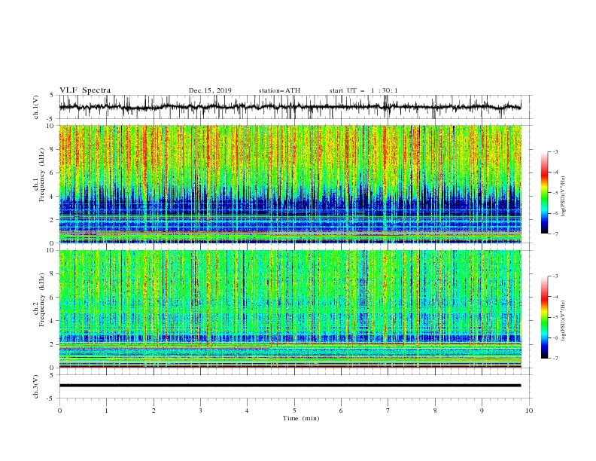Click the 'ch.2 Frequency (kHz)' axis label
This screenshot has height=461, width=596.
click(x=39, y=300)
